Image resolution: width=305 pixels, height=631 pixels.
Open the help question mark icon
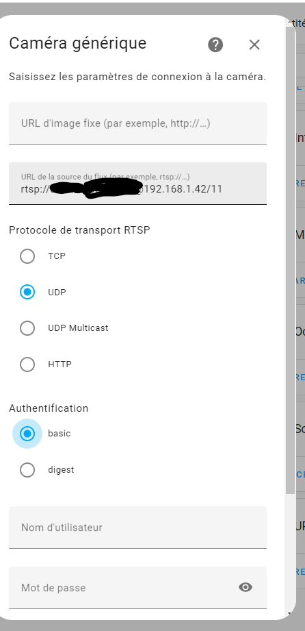click(x=215, y=45)
